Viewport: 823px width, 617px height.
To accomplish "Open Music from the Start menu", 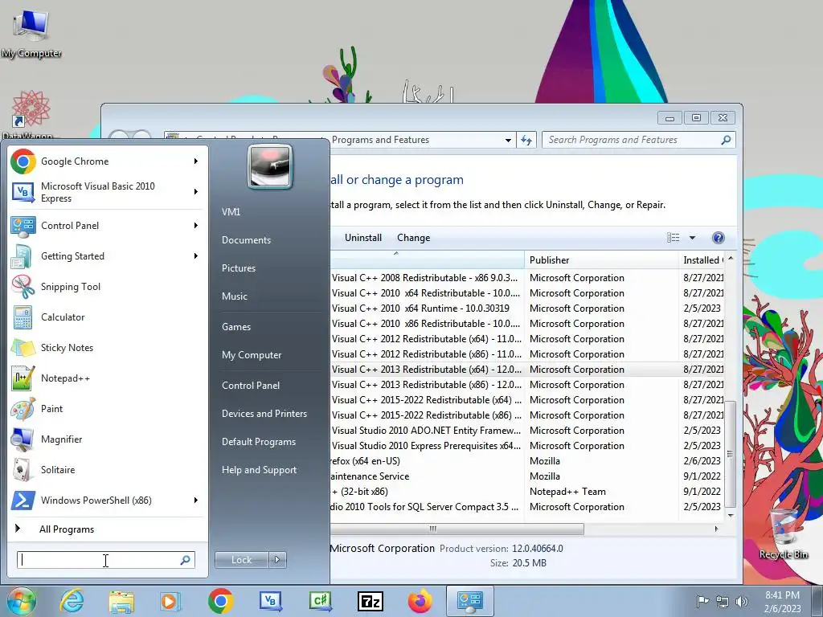I will (235, 296).
